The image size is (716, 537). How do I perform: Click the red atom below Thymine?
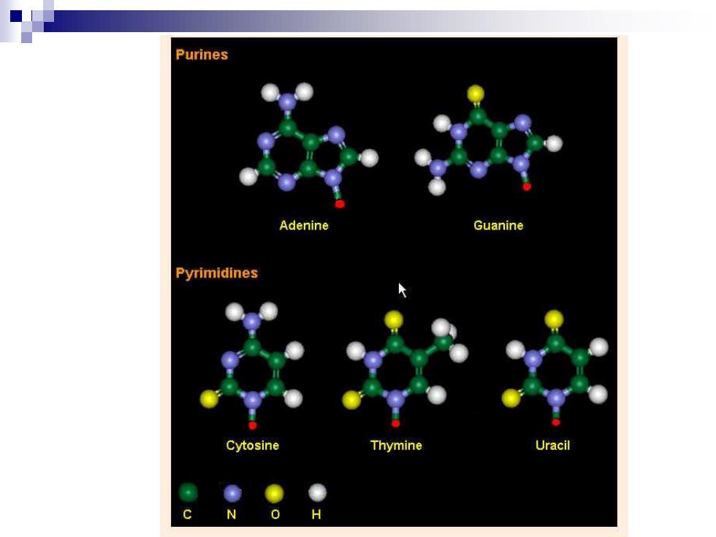(x=395, y=423)
